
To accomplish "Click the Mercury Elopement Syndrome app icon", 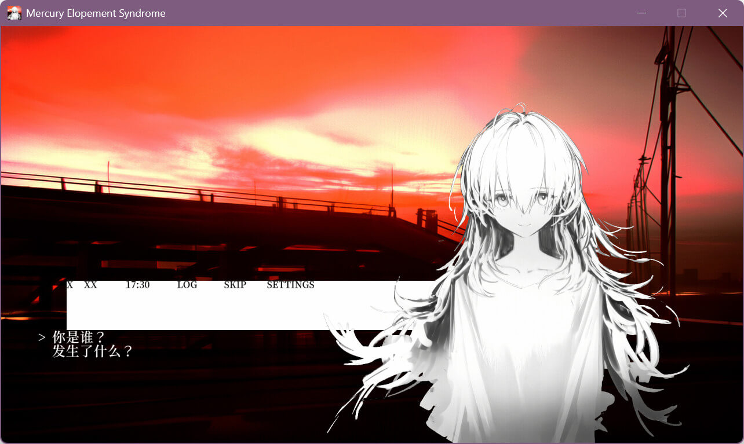I will pos(14,13).
